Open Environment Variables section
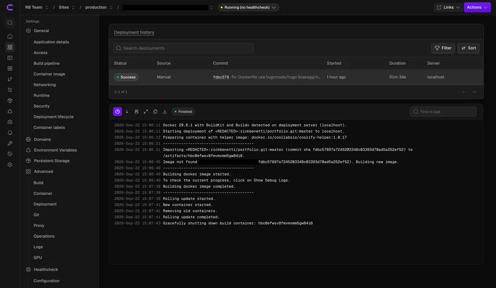 click(x=56, y=150)
